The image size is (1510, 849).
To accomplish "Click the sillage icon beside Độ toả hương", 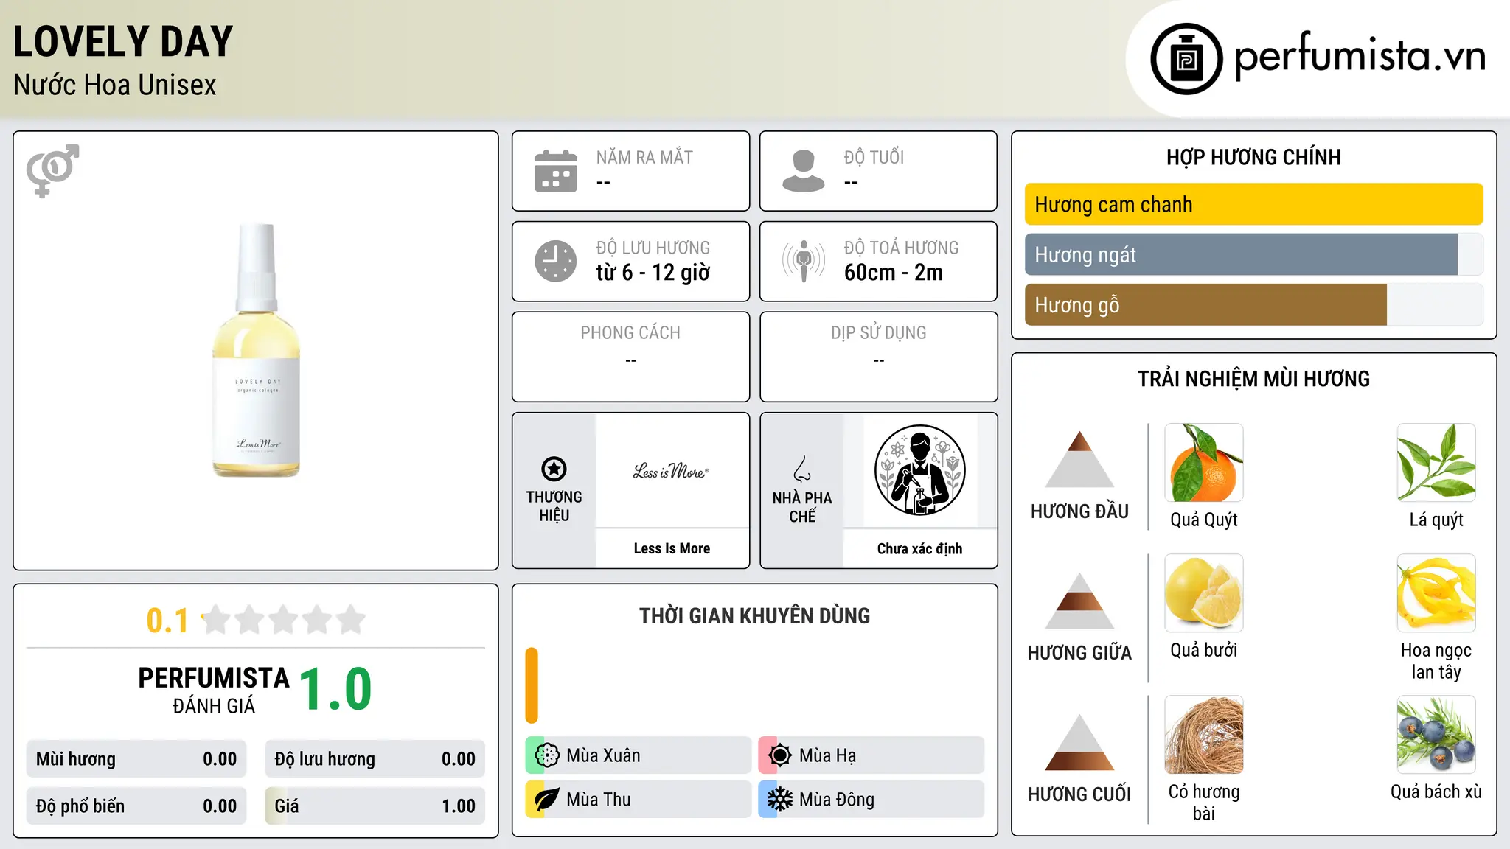I will (804, 261).
